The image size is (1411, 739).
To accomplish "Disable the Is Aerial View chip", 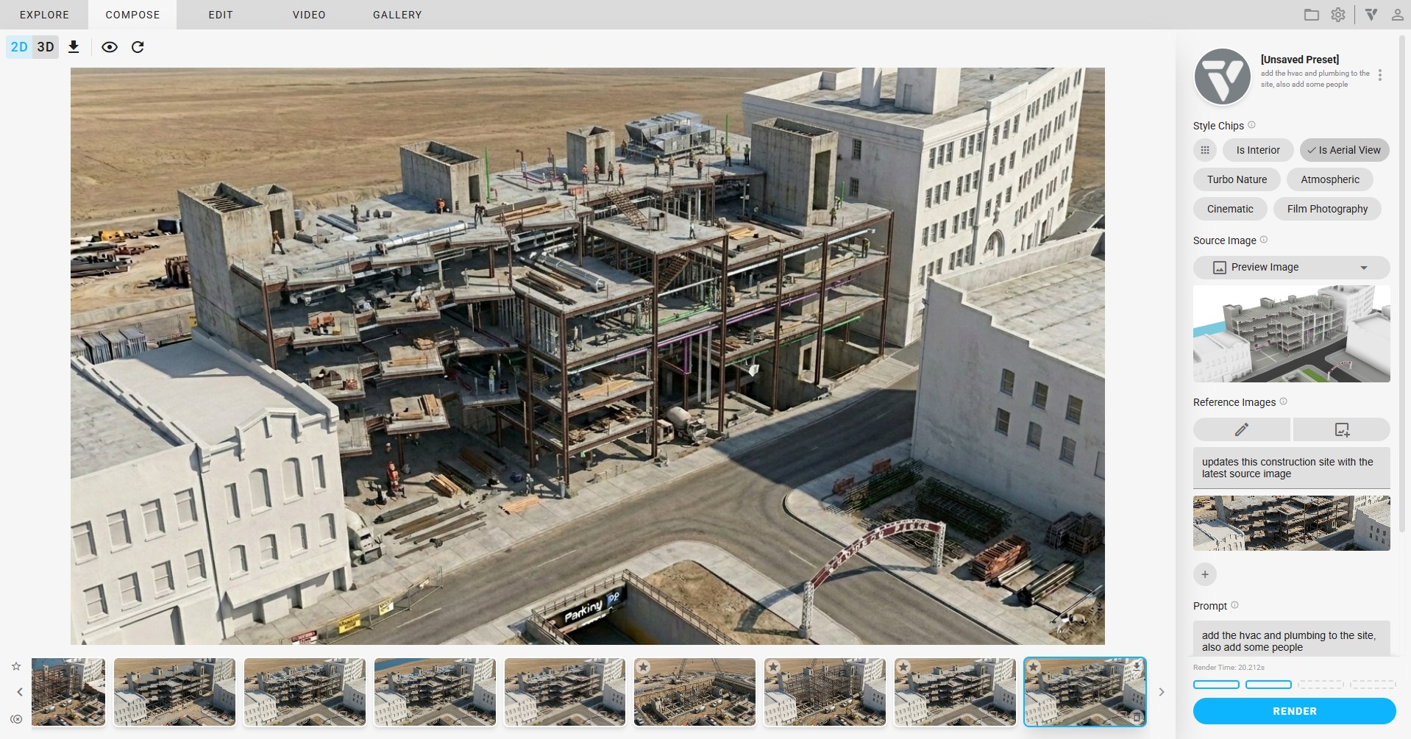I will point(1344,150).
